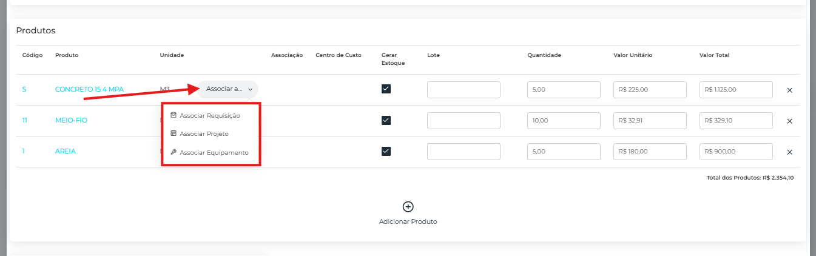Pick Associar Equipamento in the dropdown list
This screenshot has width=816, height=256.
tap(214, 153)
